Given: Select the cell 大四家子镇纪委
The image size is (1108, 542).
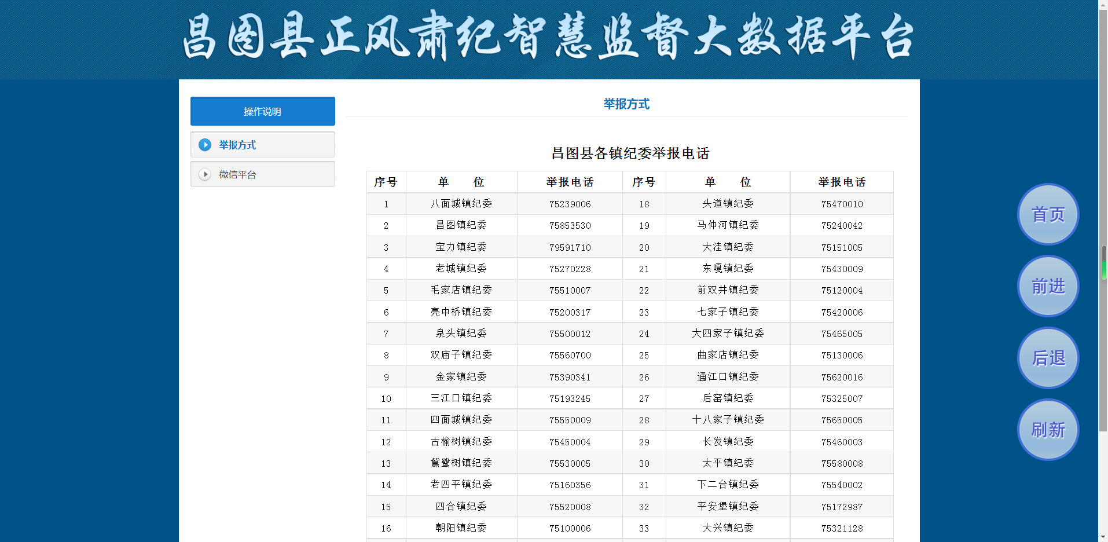Looking at the screenshot, I should click(x=728, y=334).
